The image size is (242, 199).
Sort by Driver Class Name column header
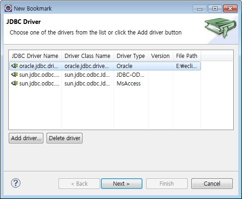pos(88,56)
